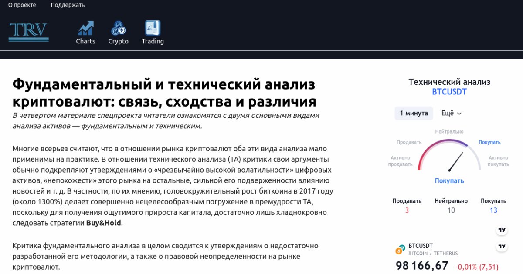Click the technical analysis gauge needle
Viewport: 523px width, 274px height.
(455, 161)
